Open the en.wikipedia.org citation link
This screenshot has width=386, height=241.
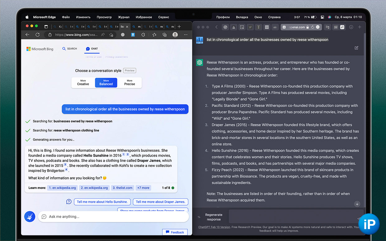click(62, 188)
